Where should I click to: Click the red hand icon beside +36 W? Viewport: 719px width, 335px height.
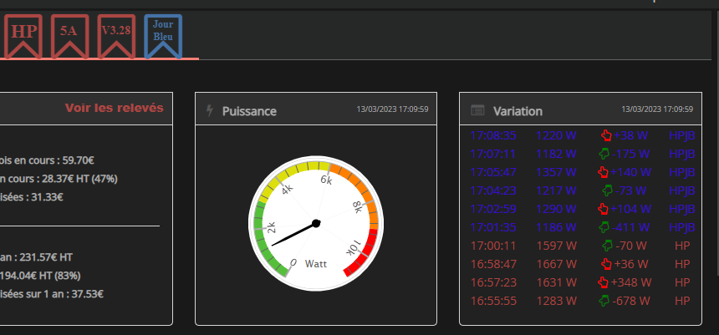pos(606,264)
